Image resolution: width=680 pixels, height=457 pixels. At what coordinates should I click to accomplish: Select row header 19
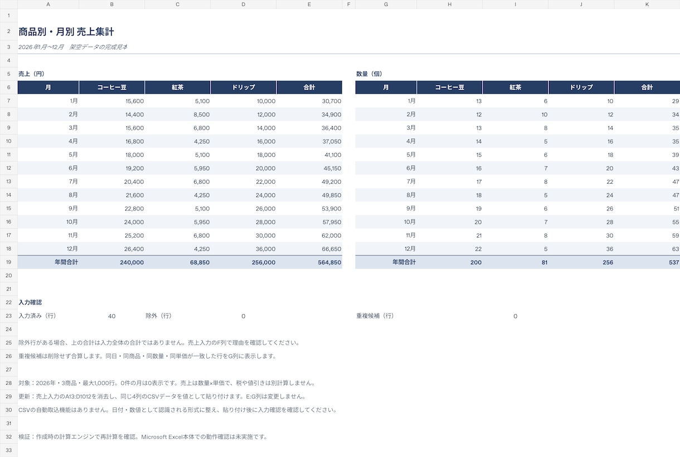(8, 262)
